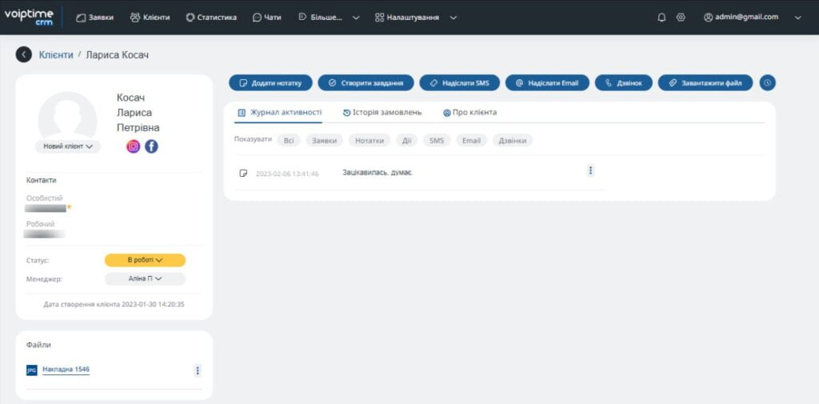Open the Чати section
819x404 pixels.
266,18
